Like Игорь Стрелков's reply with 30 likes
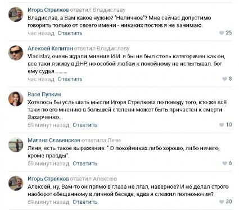The image size is (239, 210). click(x=222, y=202)
